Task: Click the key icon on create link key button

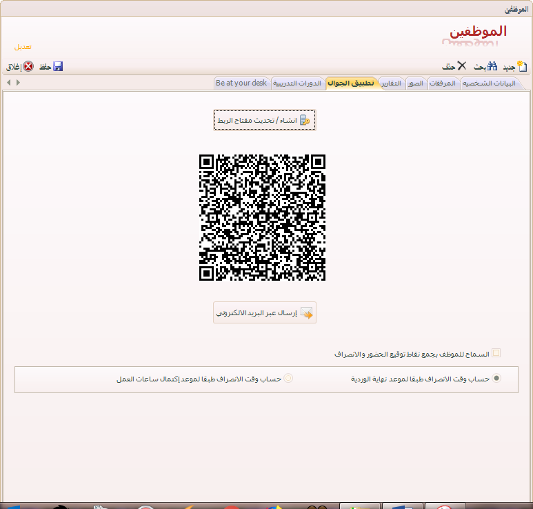Action: pyautogui.click(x=305, y=120)
